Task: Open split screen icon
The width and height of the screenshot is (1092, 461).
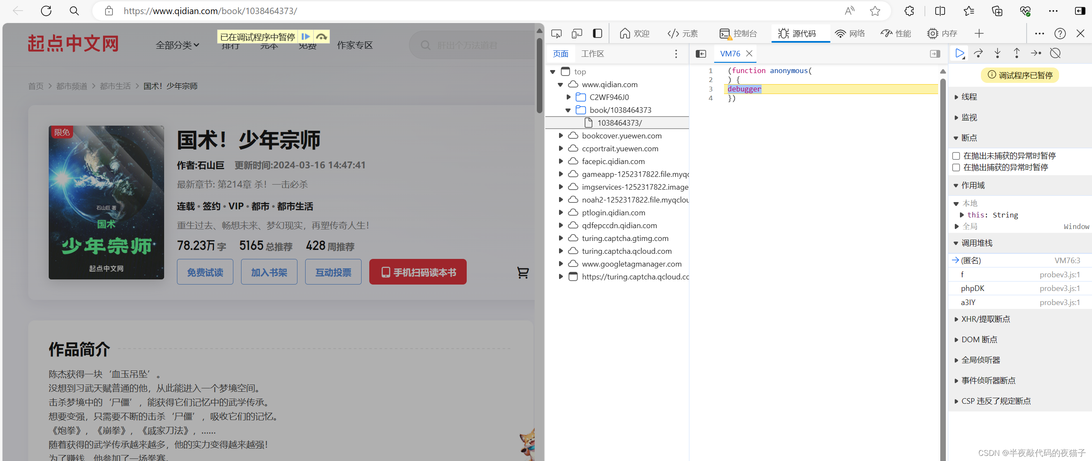Action: click(x=940, y=11)
